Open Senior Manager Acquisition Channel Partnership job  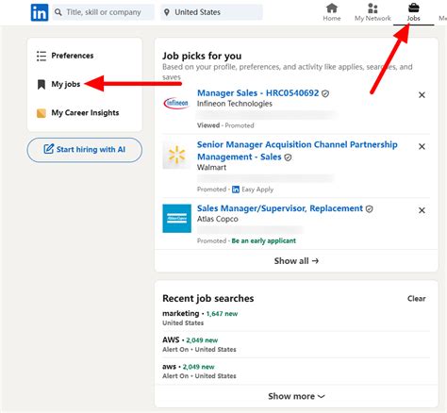tap(297, 151)
